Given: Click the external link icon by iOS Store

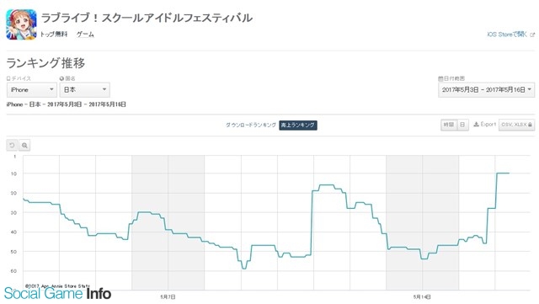Looking at the screenshot, I should click(532, 35).
